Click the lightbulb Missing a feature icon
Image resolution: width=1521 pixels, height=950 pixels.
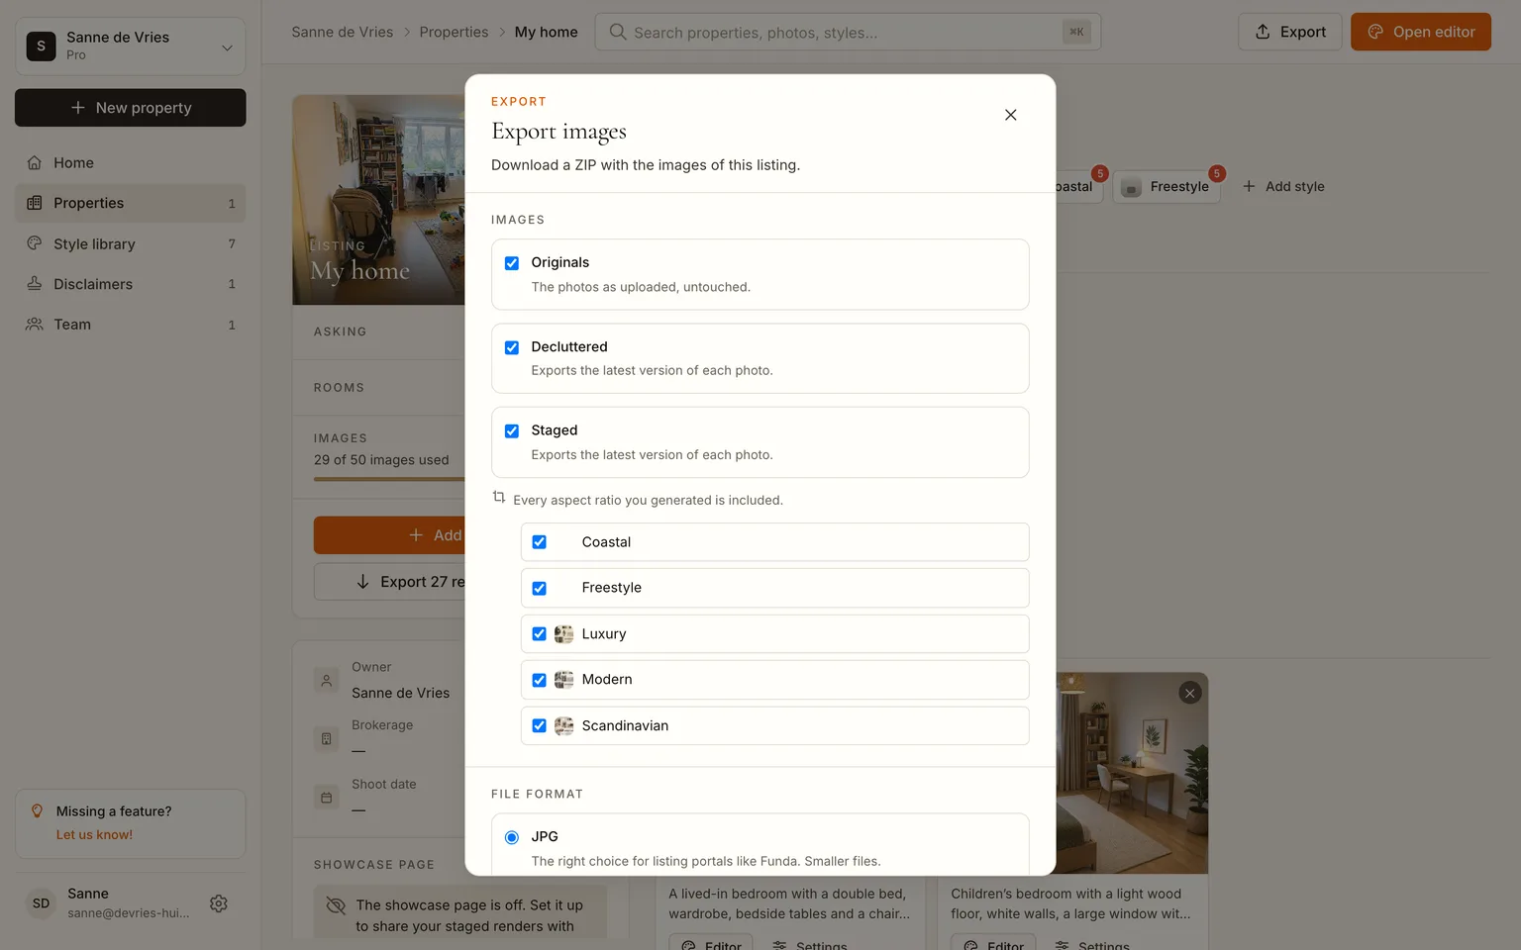pos(38,811)
